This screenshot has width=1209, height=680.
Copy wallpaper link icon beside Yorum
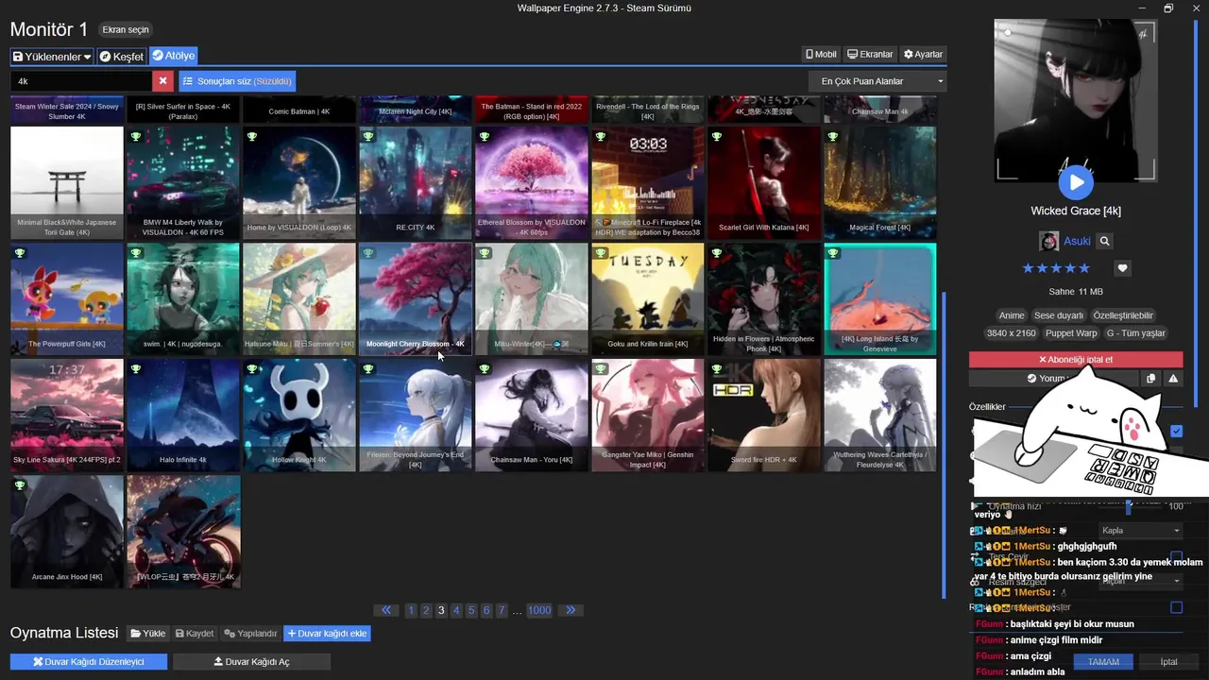click(x=1150, y=378)
